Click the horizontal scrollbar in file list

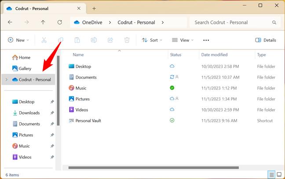pos(154,168)
